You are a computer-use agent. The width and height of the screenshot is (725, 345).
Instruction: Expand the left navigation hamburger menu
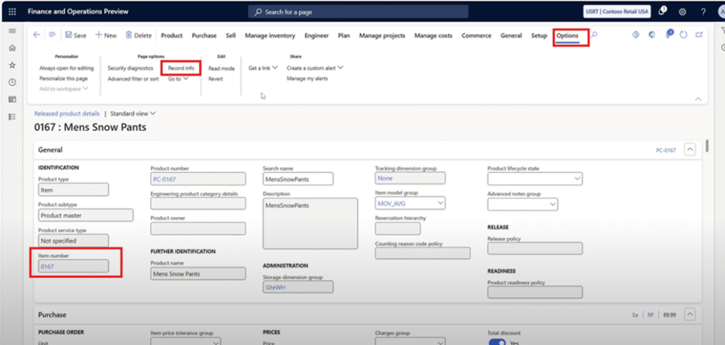(x=13, y=31)
